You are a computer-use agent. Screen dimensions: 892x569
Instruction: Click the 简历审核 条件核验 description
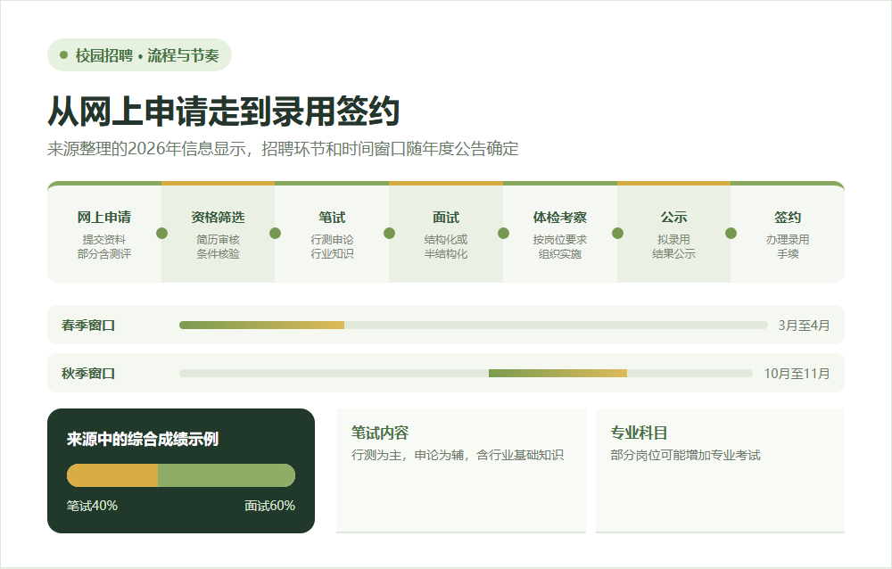218,246
